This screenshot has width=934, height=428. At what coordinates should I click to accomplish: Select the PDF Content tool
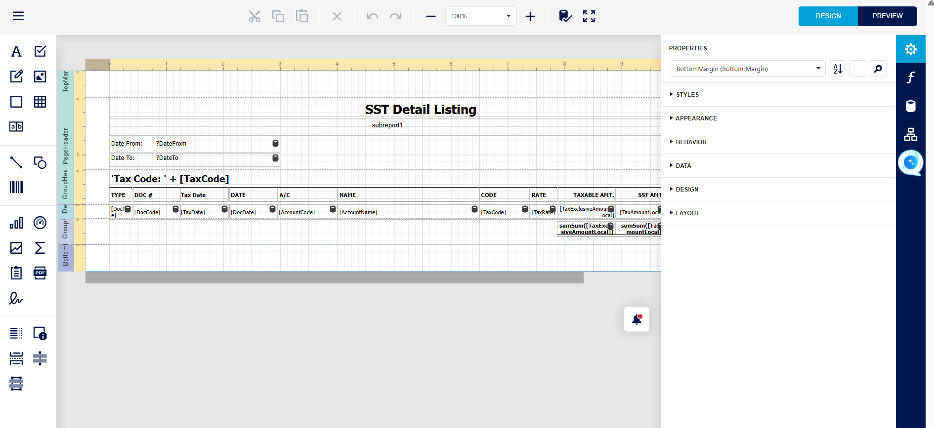point(40,272)
